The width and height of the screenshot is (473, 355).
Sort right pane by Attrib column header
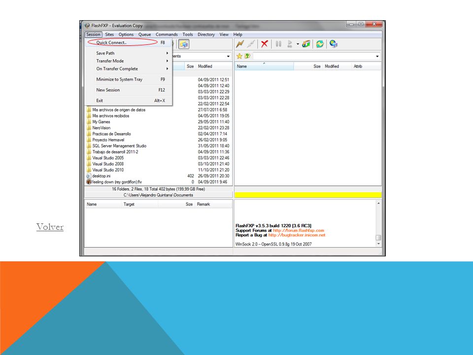(x=366, y=66)
